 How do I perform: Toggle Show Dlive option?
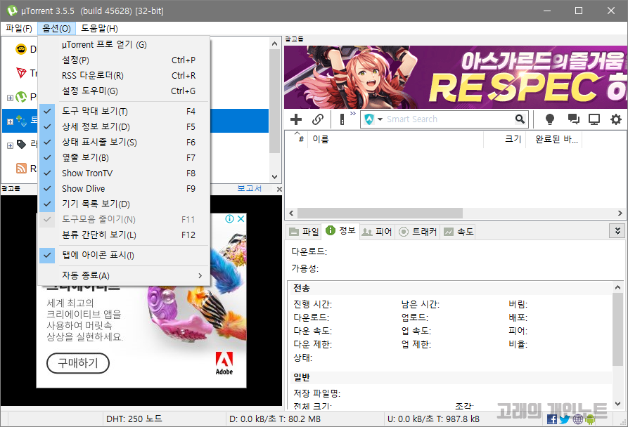point(124,188)
